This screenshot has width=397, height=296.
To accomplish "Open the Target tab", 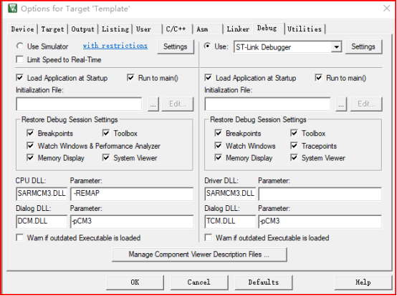I will click(52, 29).
